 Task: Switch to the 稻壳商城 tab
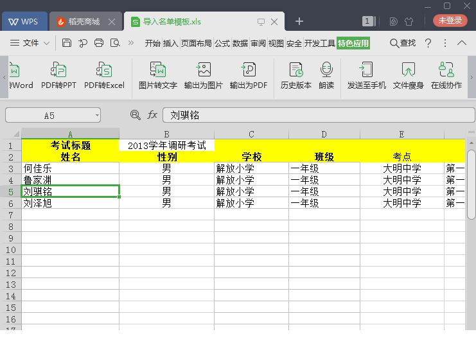84,22
